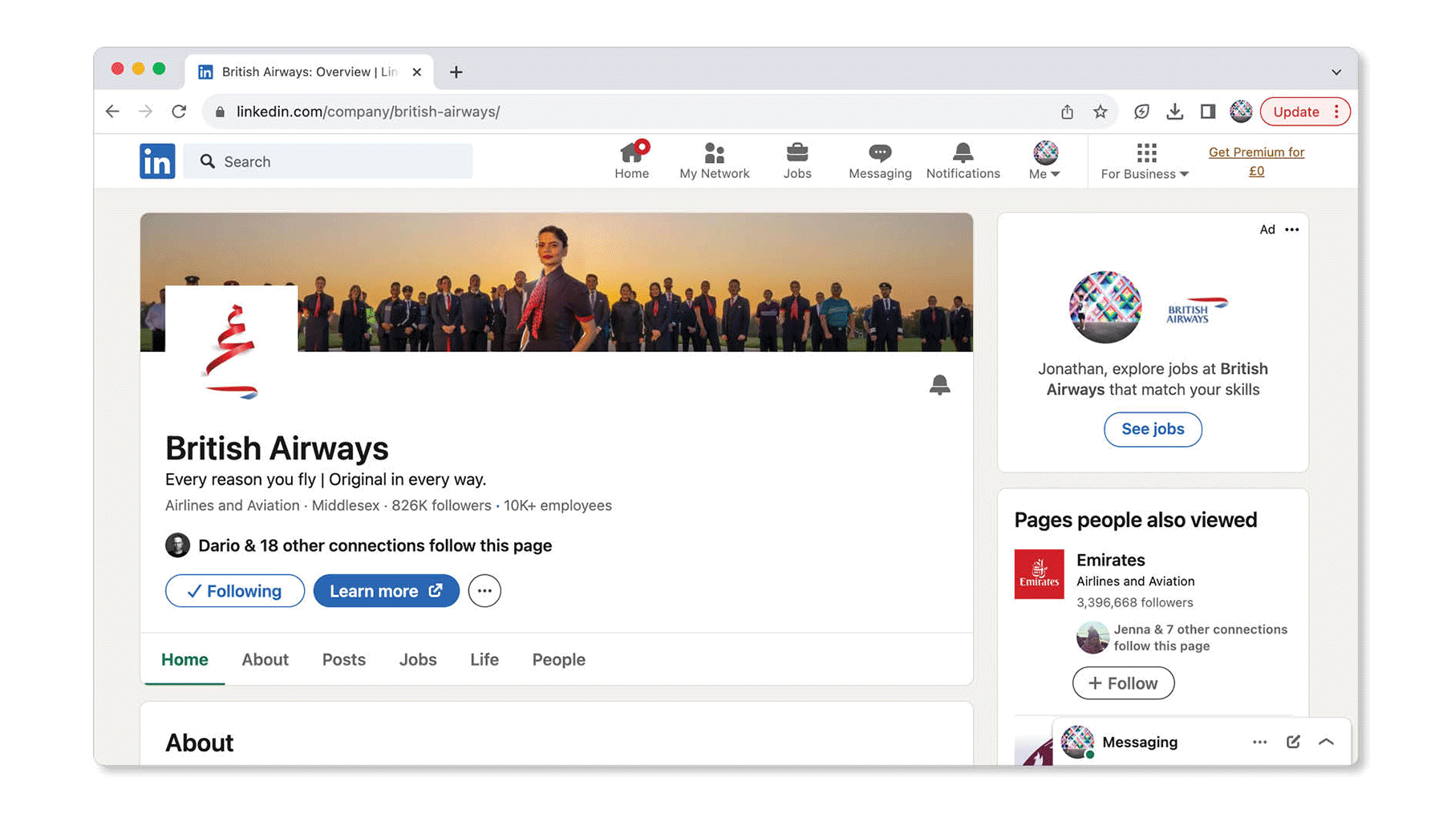Toggle the browser side panel icon
The height and width of the screenshot is (818, 1455).
click(x=1208, y=111)
